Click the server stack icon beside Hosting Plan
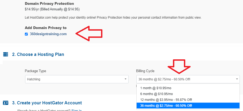The image size is (243, 111). (x=6, y=54)
